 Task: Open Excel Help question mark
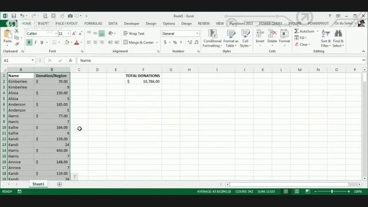[329, 16]
